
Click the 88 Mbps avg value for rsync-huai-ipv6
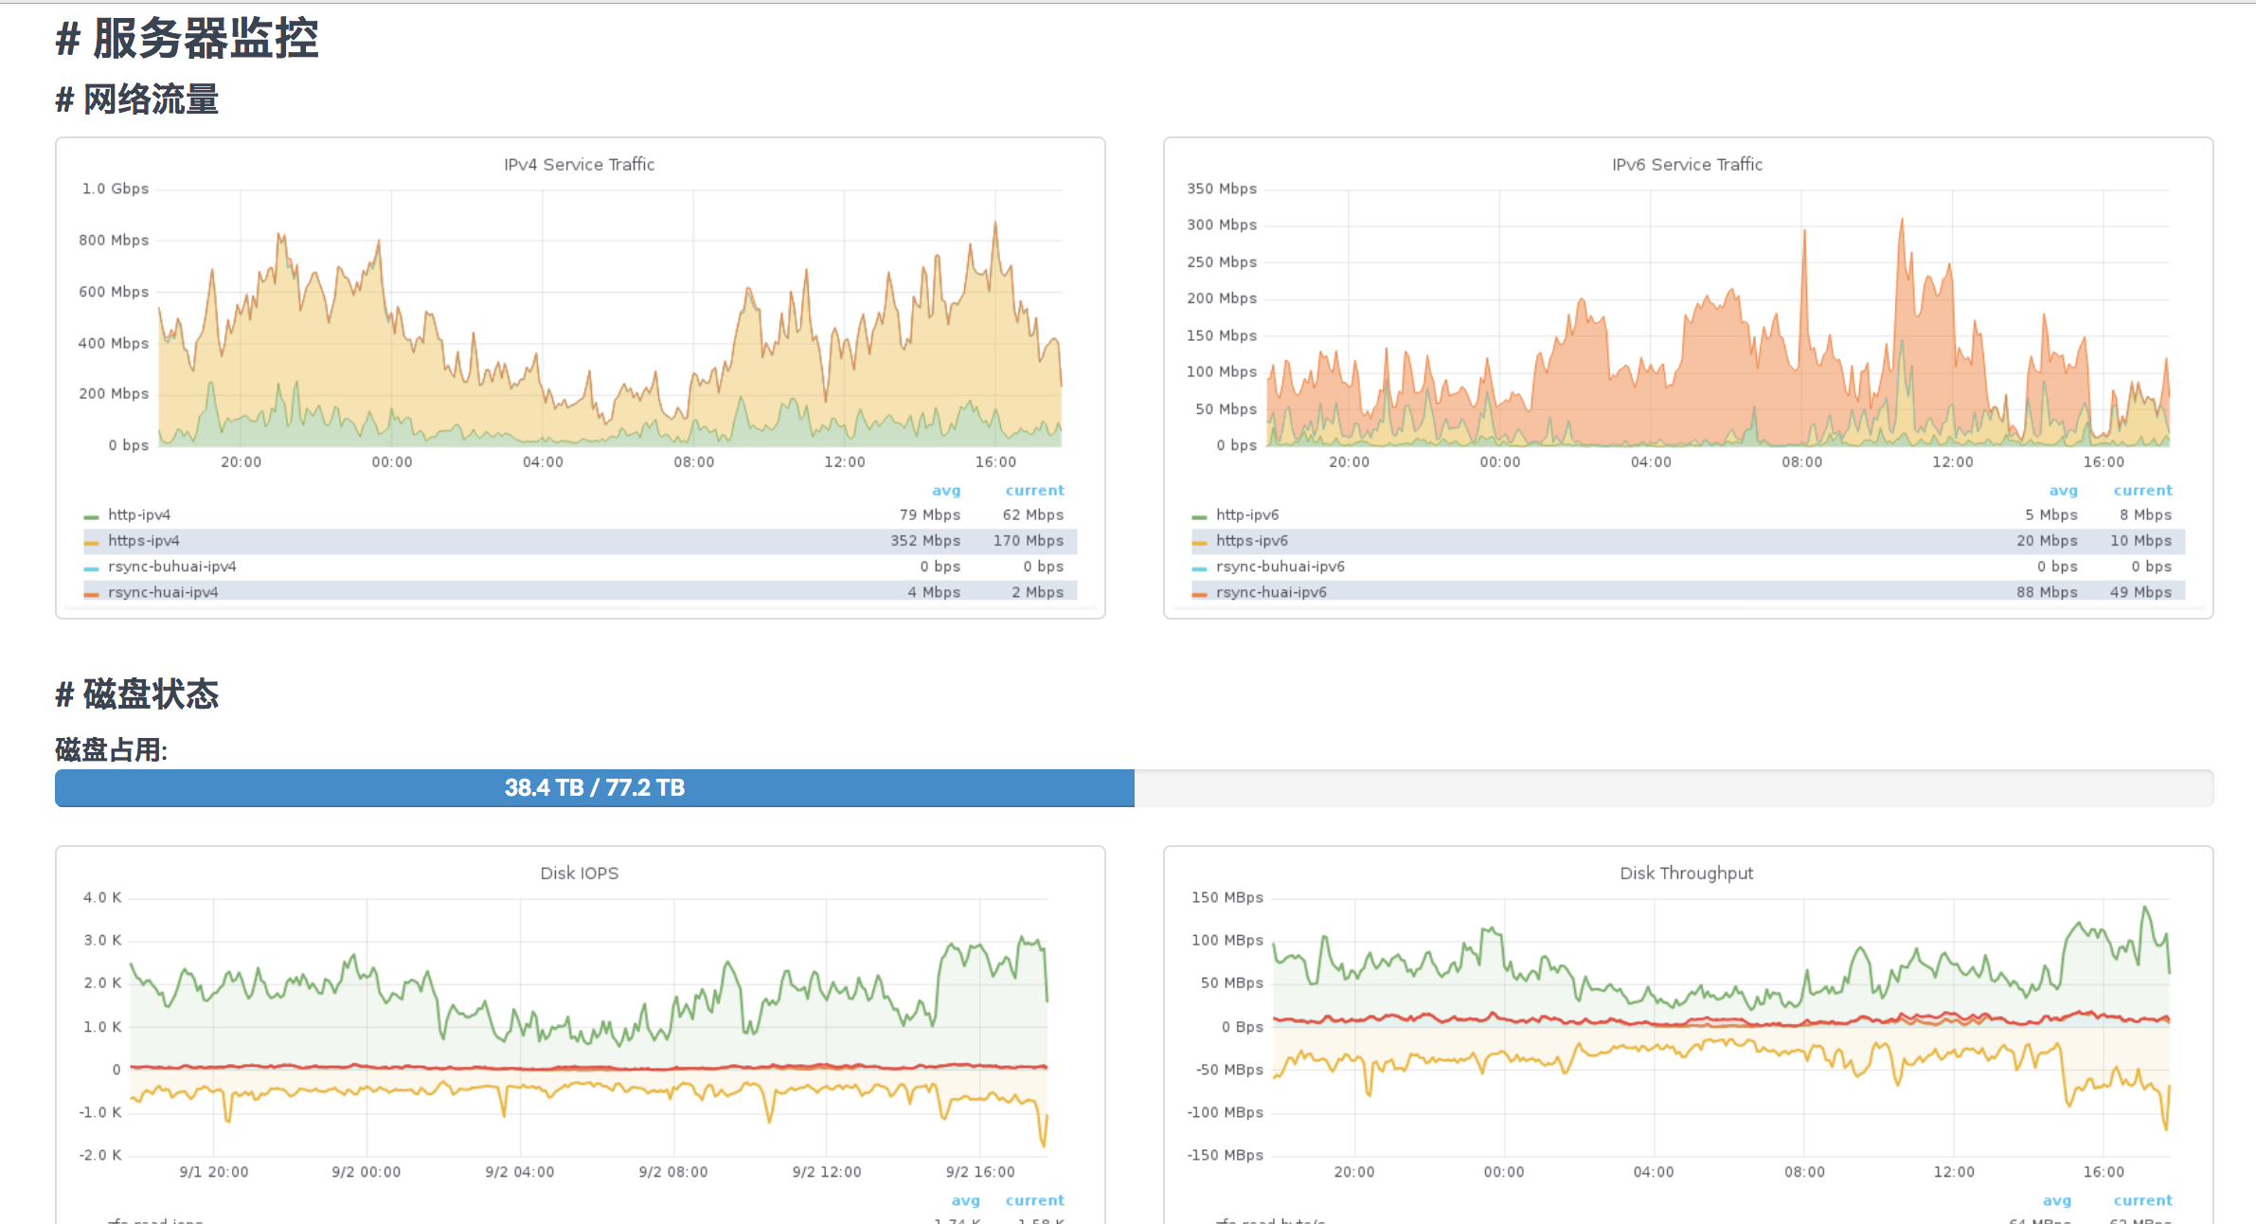pyautogui.click(x=2047, y=591)
